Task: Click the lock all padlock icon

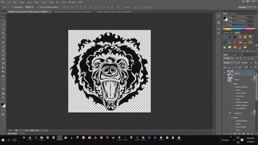Action: coord(240,67)
